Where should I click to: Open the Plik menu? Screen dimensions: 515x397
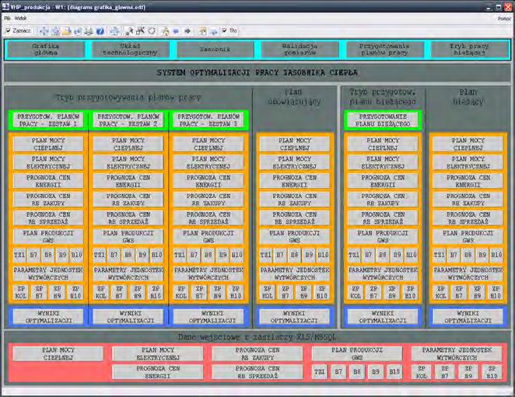coord(7,19)
